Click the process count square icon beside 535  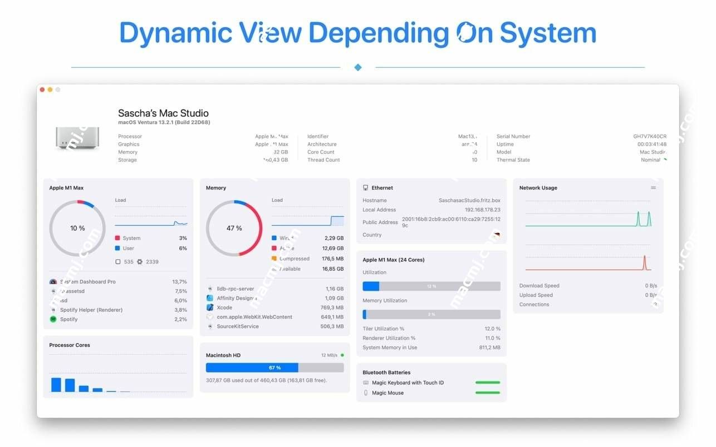click(117, 262)
